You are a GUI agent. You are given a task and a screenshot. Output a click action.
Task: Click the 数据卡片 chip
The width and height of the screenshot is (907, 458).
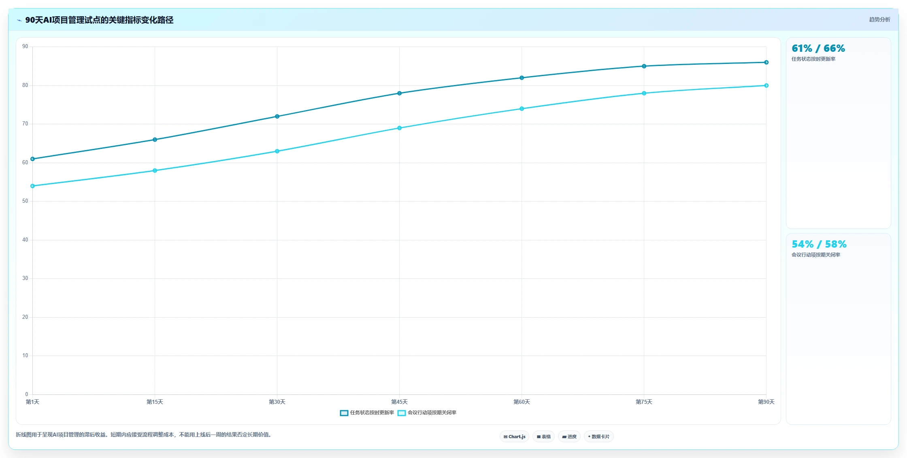pos(599,437)
